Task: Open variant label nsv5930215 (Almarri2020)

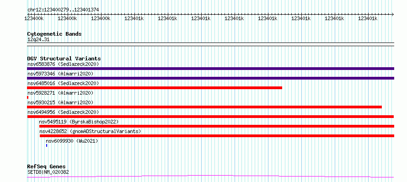Action: 60,102
